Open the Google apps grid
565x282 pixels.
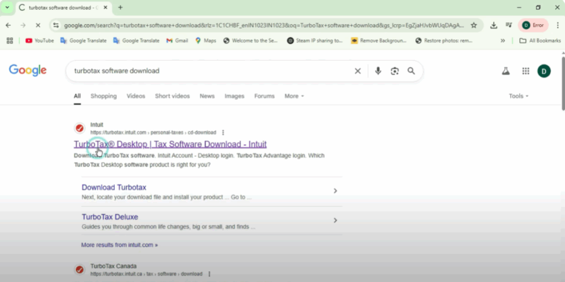(x=526, y=71)
